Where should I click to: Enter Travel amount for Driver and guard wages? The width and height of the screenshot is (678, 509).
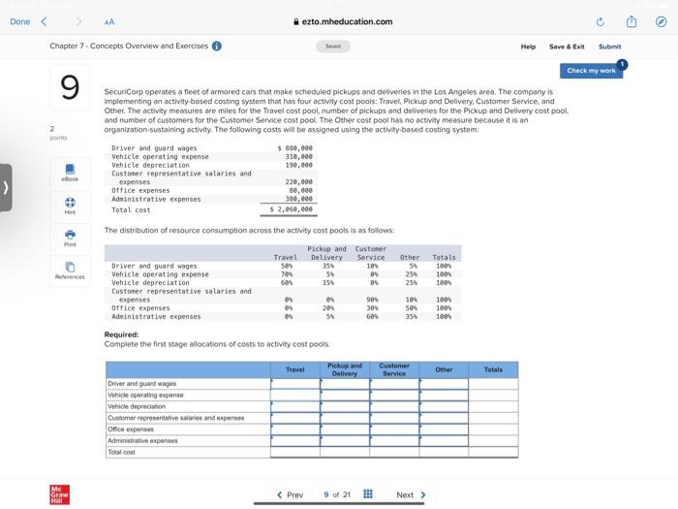pos(295,384)
